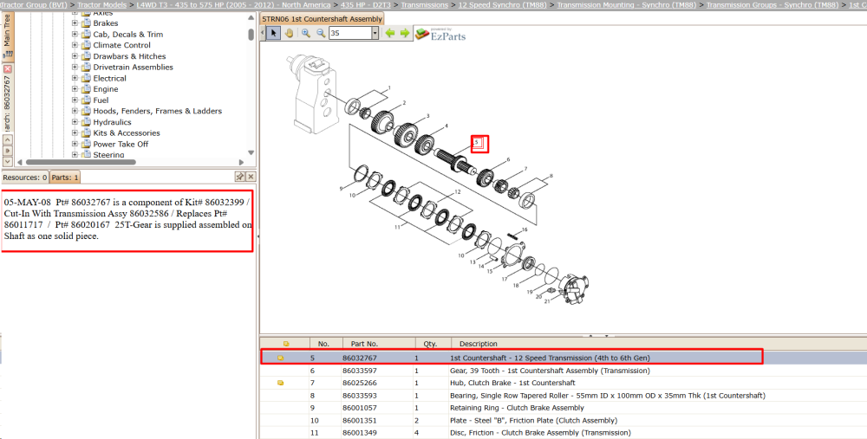Click callout number 5 in the diagram
The width and height of the screenshot is (867, 439).
(476, 143)
